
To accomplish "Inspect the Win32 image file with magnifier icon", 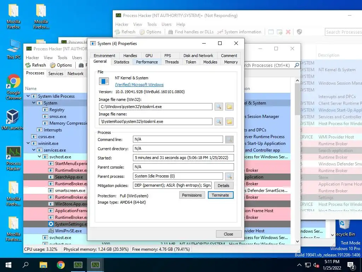I will tap(218, 107).
